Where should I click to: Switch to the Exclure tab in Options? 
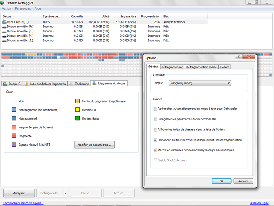[x=224, y=67]
